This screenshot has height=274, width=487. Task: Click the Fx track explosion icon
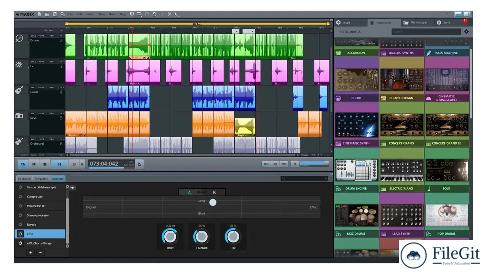19,65
